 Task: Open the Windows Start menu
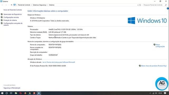tap(2, 93)
